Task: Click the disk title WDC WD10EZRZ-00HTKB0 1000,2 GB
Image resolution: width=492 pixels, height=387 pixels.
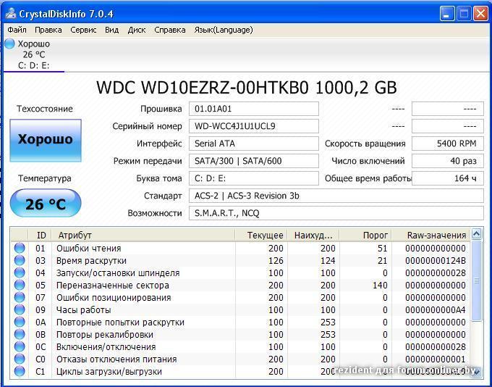Action: [x=246, y=88]
